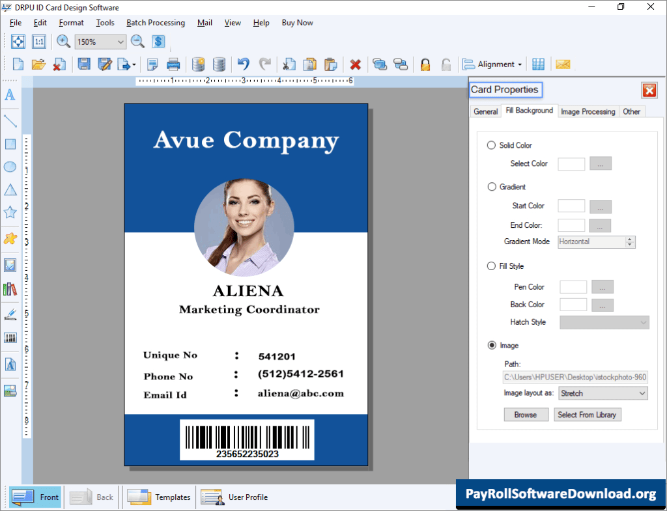The image size is (667, 511).
Task: Choose the Fill Style option
Action: point(491,266)
